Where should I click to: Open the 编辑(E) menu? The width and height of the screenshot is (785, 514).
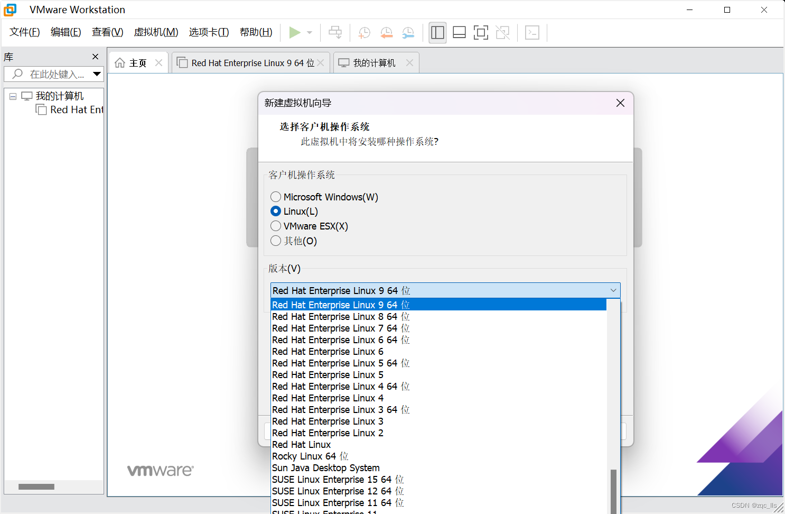tap(66, 32)
